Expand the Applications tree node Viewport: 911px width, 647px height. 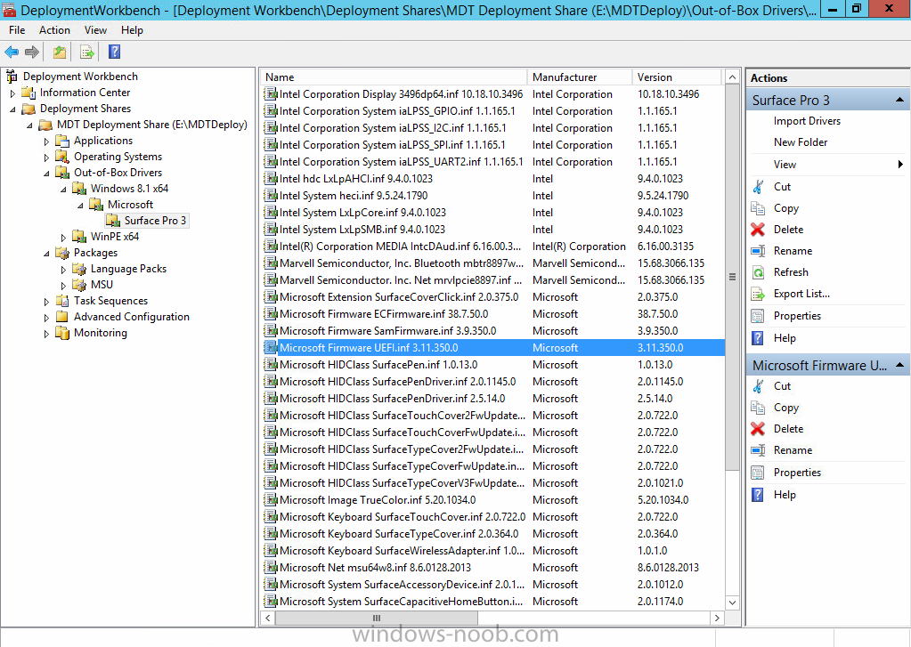46,142
